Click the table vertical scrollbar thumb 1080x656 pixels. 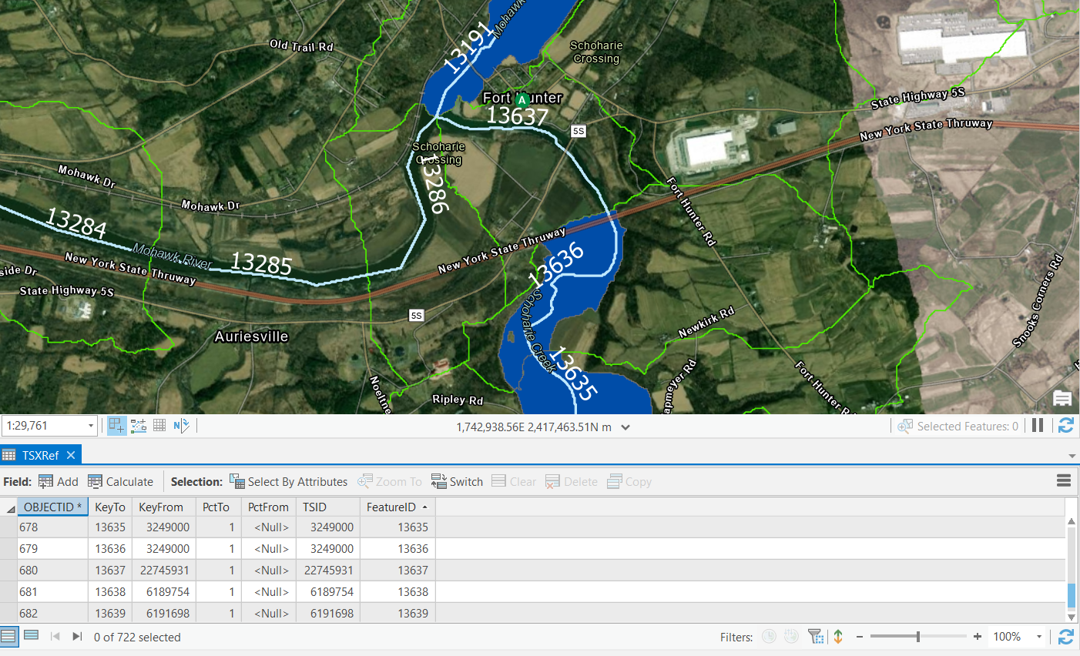pos(1071,595)
